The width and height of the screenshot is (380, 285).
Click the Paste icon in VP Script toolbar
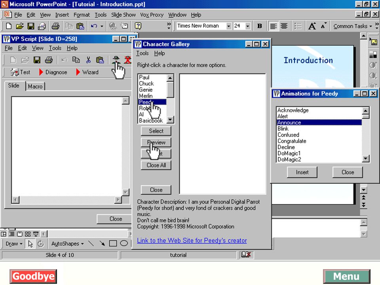click(x=100, y=60)
